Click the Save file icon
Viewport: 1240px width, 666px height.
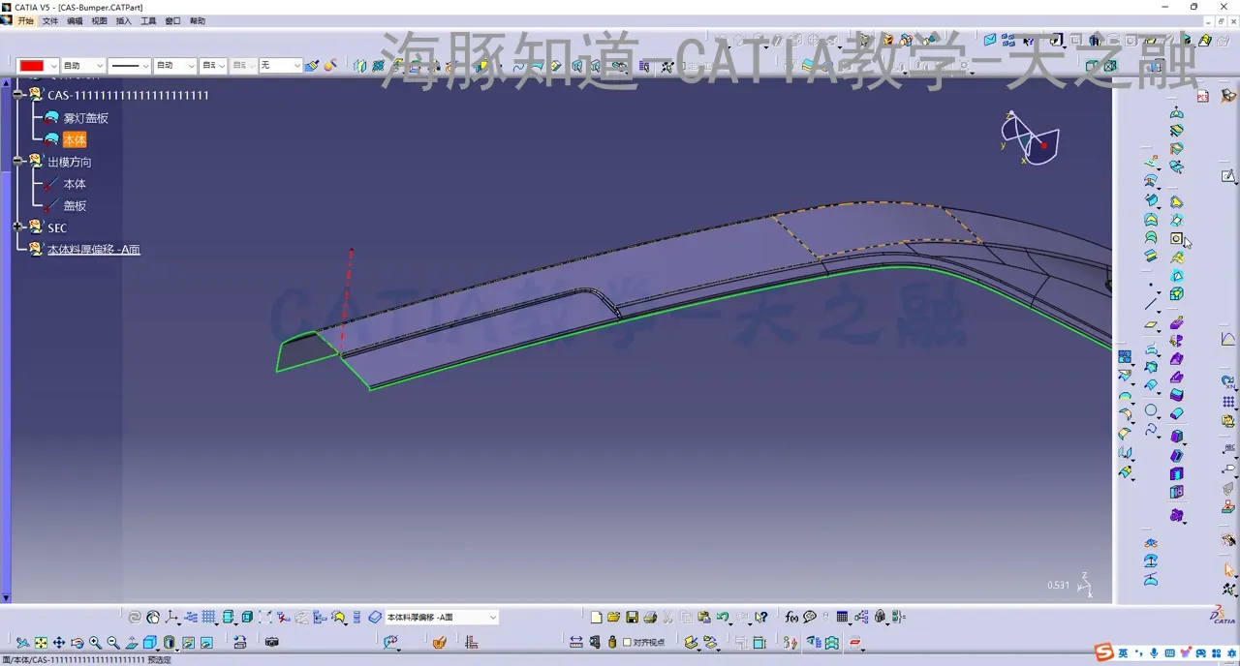pos(632,618)
